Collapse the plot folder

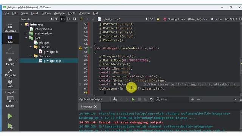[x=26, y=38]
